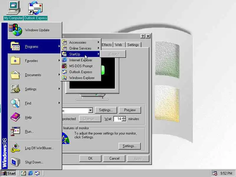The image size is (236, 177).
Task: Click the Wait minutes input field
Action: pos(117,119)
